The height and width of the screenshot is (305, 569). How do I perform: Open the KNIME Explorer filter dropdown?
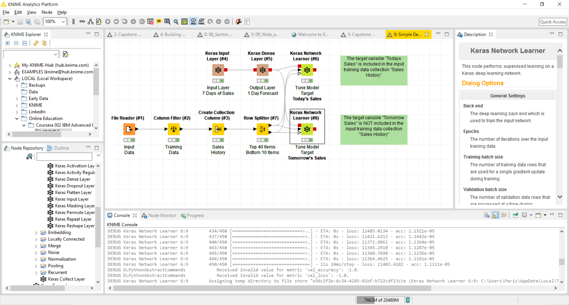pyautogui.click(x=55, y=54)
